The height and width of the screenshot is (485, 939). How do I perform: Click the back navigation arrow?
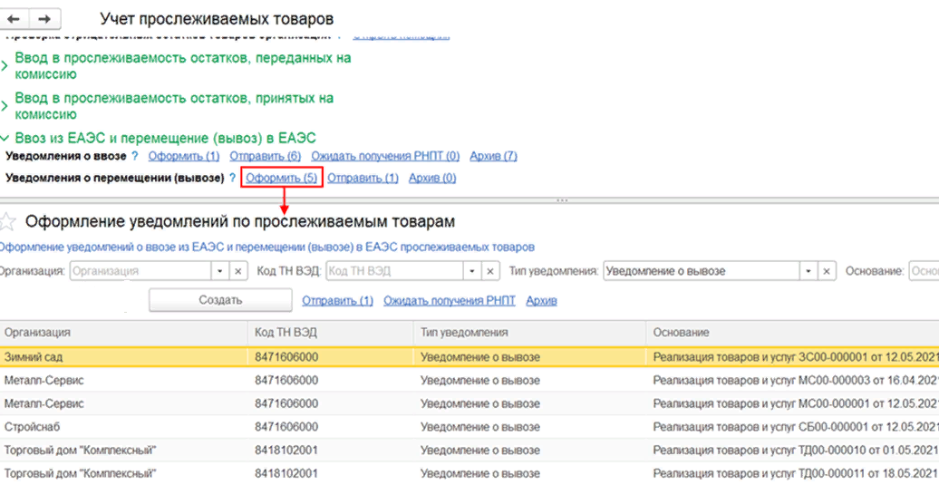tap(14, 18)
